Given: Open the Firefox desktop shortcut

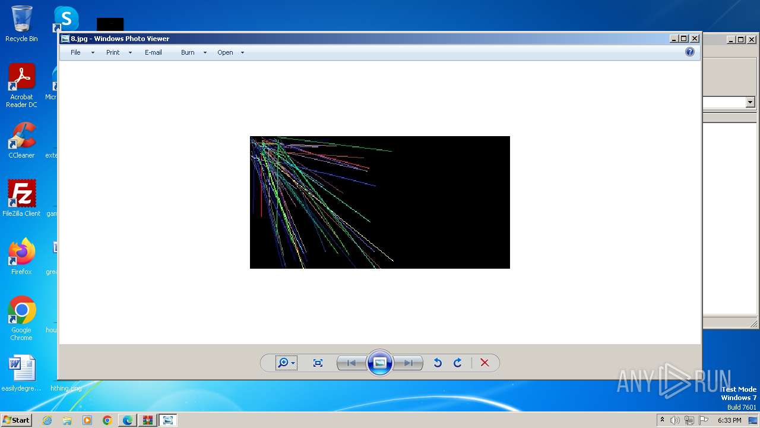Looking at the screenshot, I should coord(21,256).
